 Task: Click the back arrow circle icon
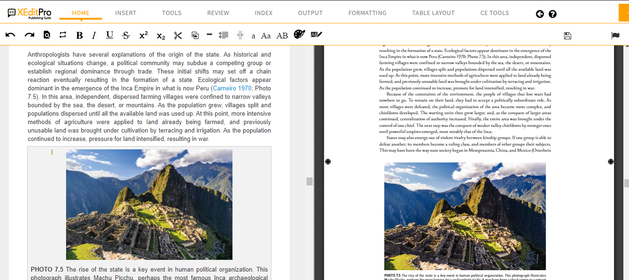click(540, 14)
